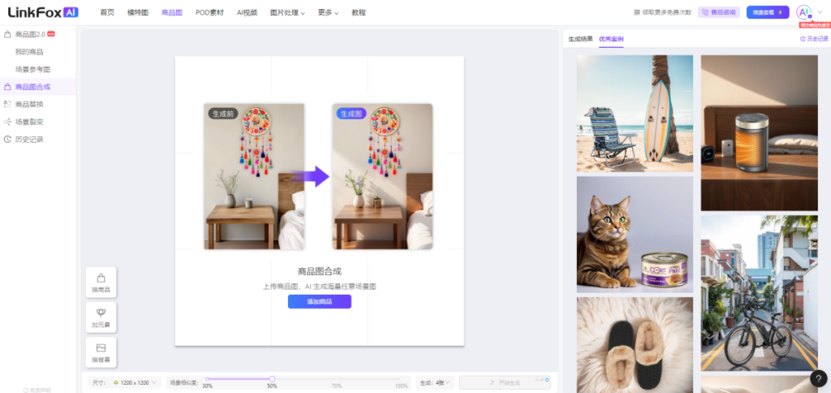
Task: Click the 生成前 before-image preview
Action: (x=254, y=176)
